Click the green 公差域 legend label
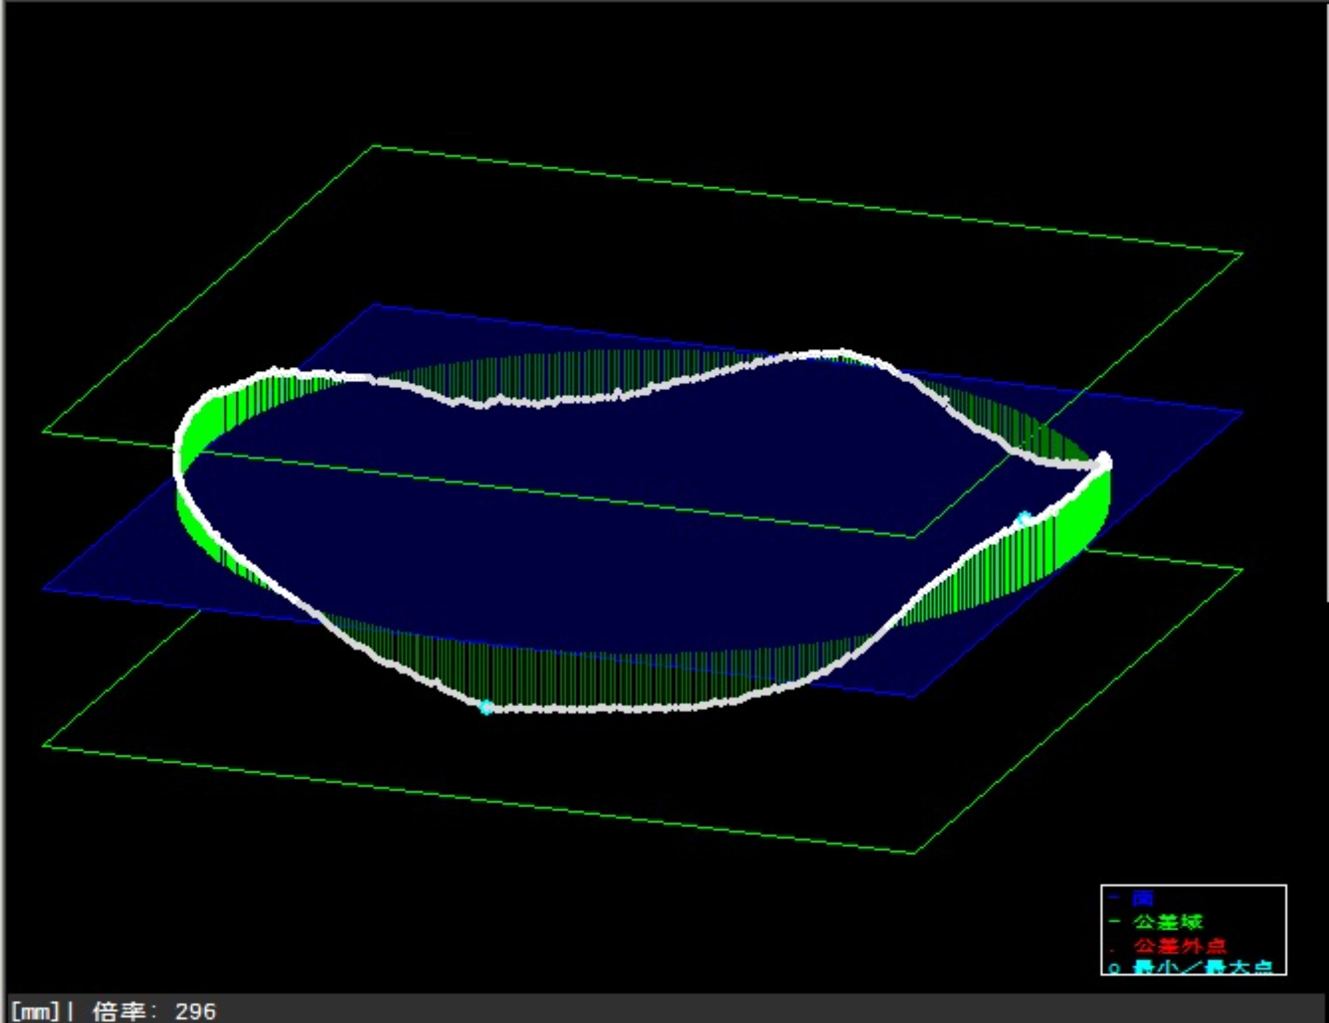1329x1023 pixels. (1168, 922)
